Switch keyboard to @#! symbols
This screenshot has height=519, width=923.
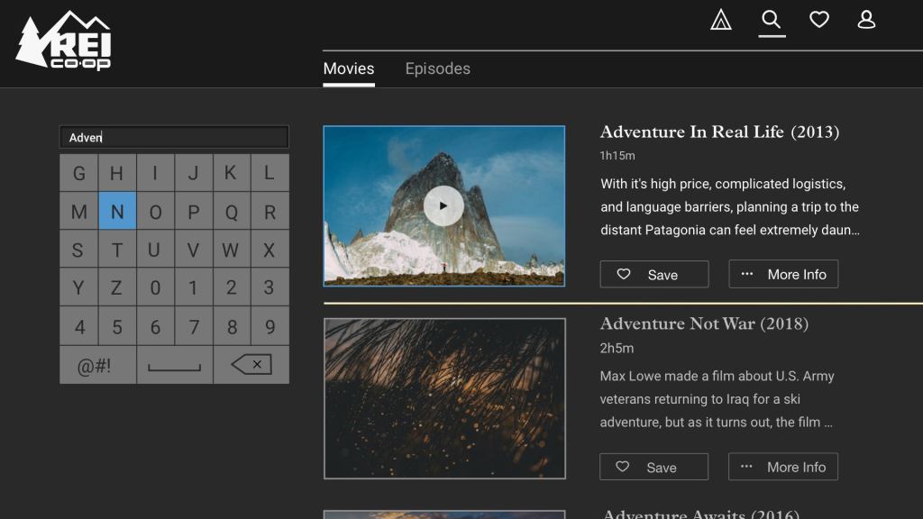pyautogui.click(x=97, y=365)
